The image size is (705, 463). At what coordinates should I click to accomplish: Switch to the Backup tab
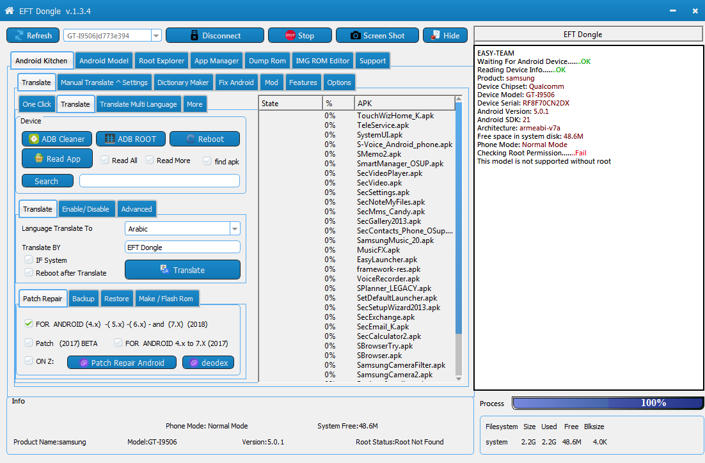pyautogui.click(x=83, y=299)
